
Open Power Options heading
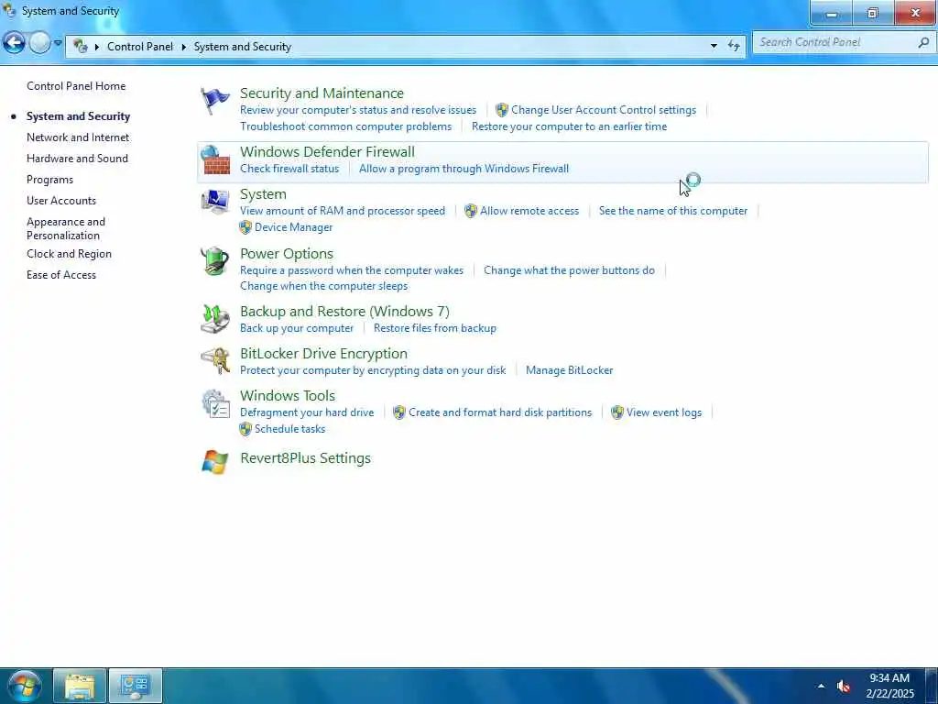[287, 254]
